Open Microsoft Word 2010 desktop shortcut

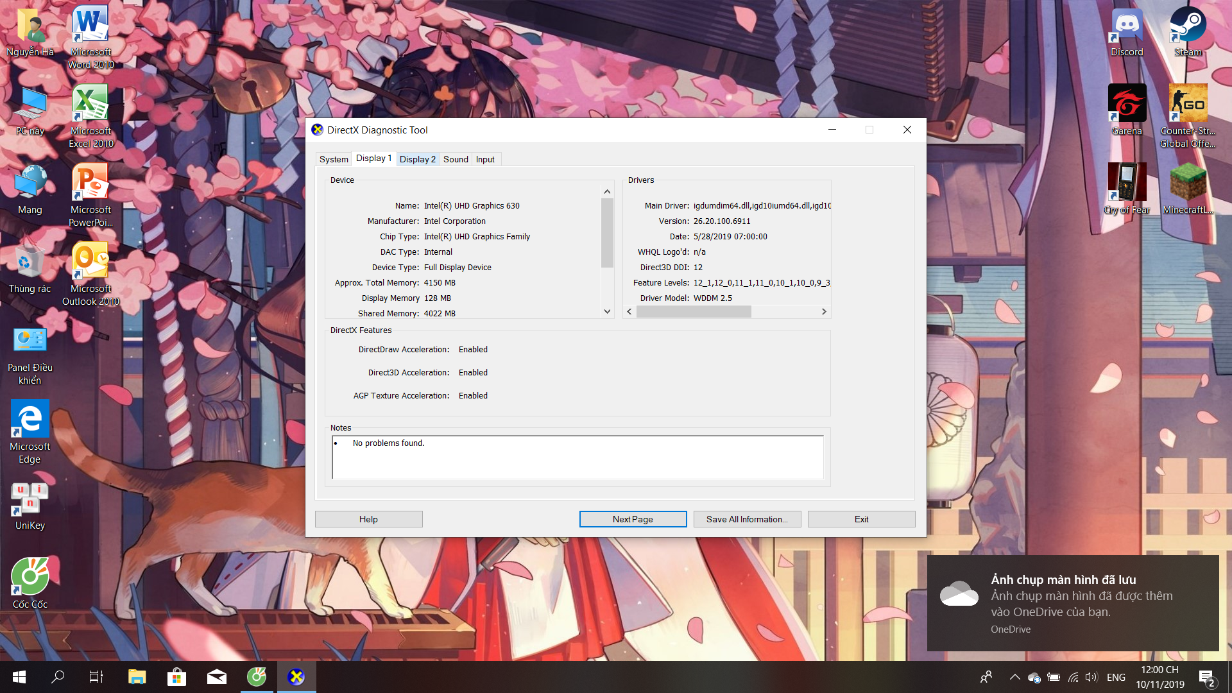[x=90, y=37]
